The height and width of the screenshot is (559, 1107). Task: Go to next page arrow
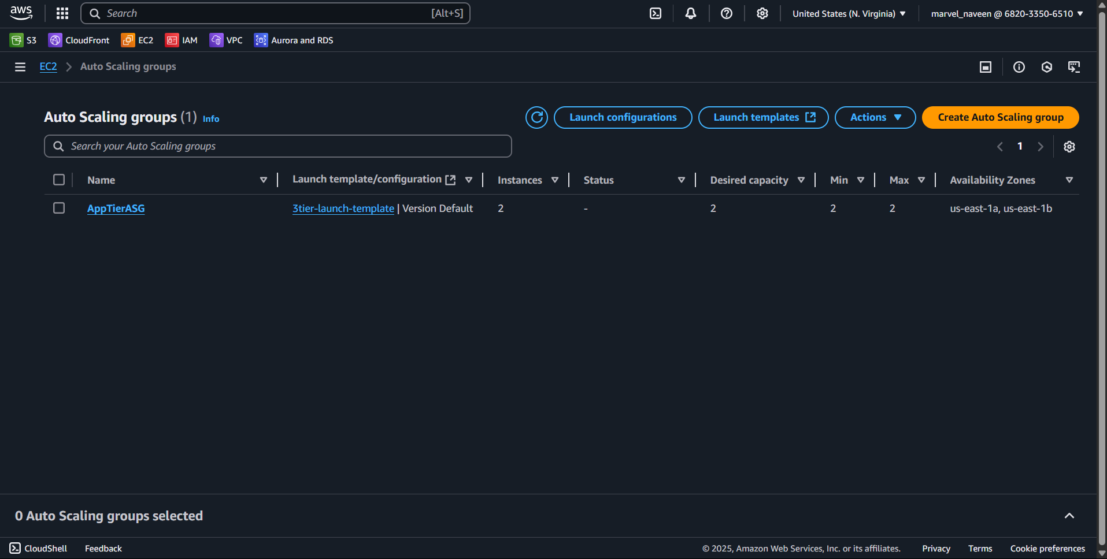click(1041, 147)
